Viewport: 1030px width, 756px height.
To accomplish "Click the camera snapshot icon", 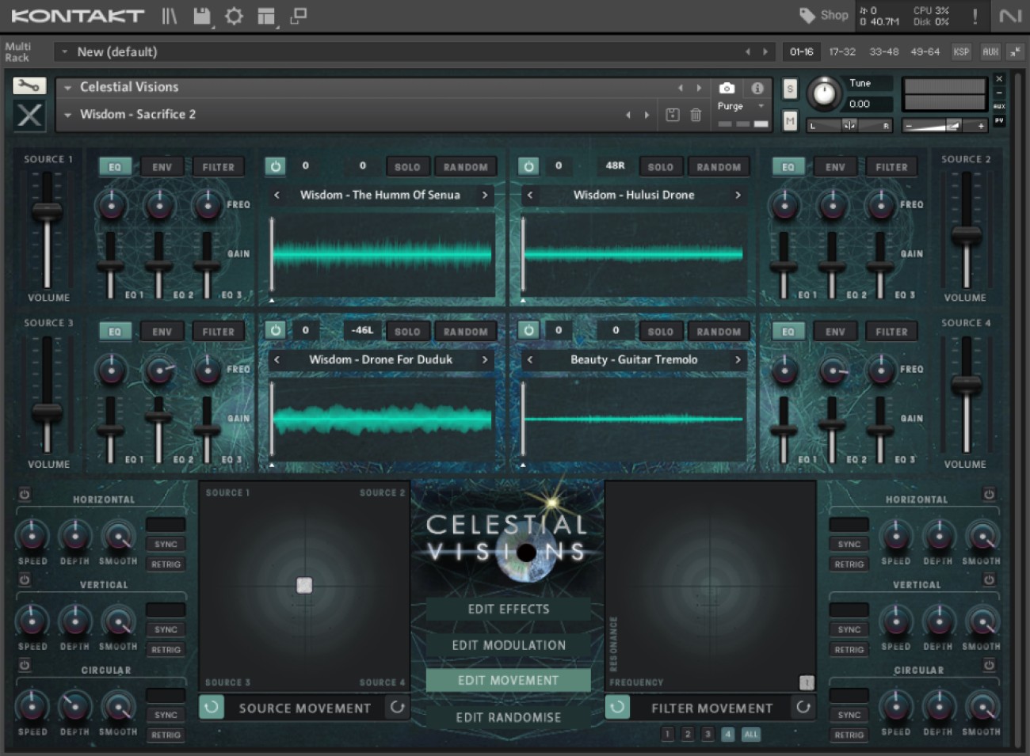I will (x=727, y=88).
